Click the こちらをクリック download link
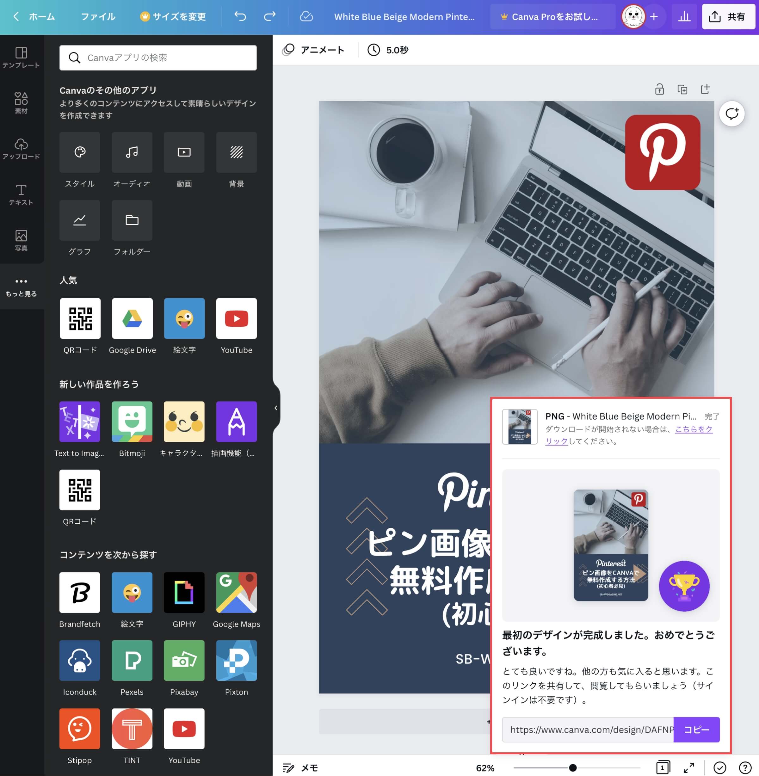This screenshot has height=776, width=759. 629,435
